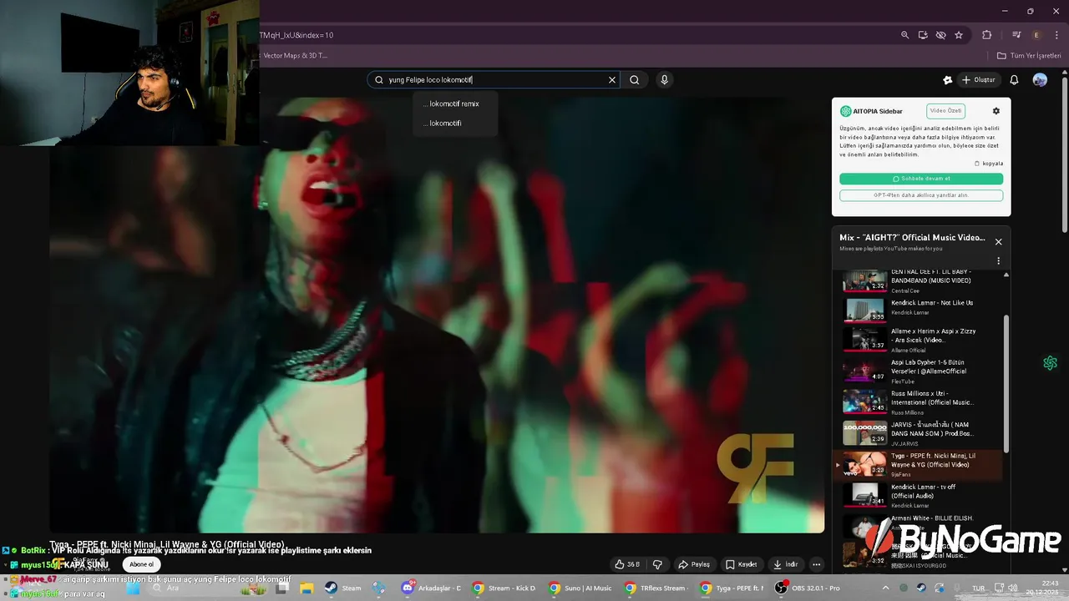Choose the 'lokomotif remix' search suggestion
The width and height of the screenshot is (1069, 601).
pyautogui.click(x=455, y=104)
